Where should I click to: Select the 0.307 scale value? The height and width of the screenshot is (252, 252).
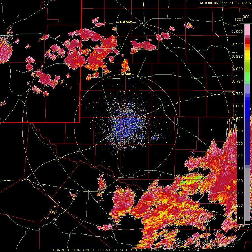point(237,193)
